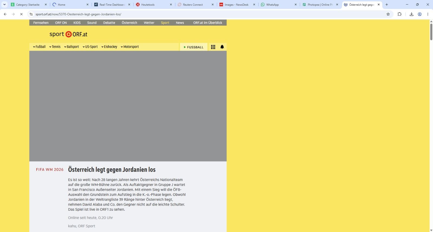
Task: Expand the Eishockey dropdown menu
Action: point(109,47)
